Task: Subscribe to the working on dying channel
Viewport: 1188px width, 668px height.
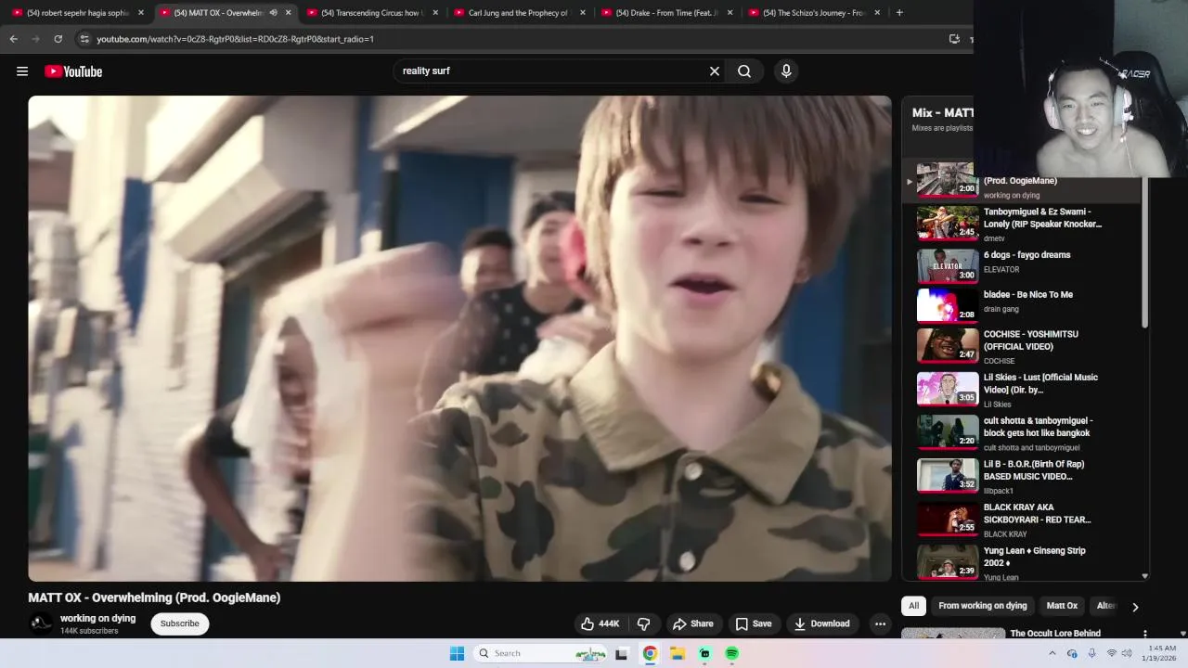Action: (180, 623)
